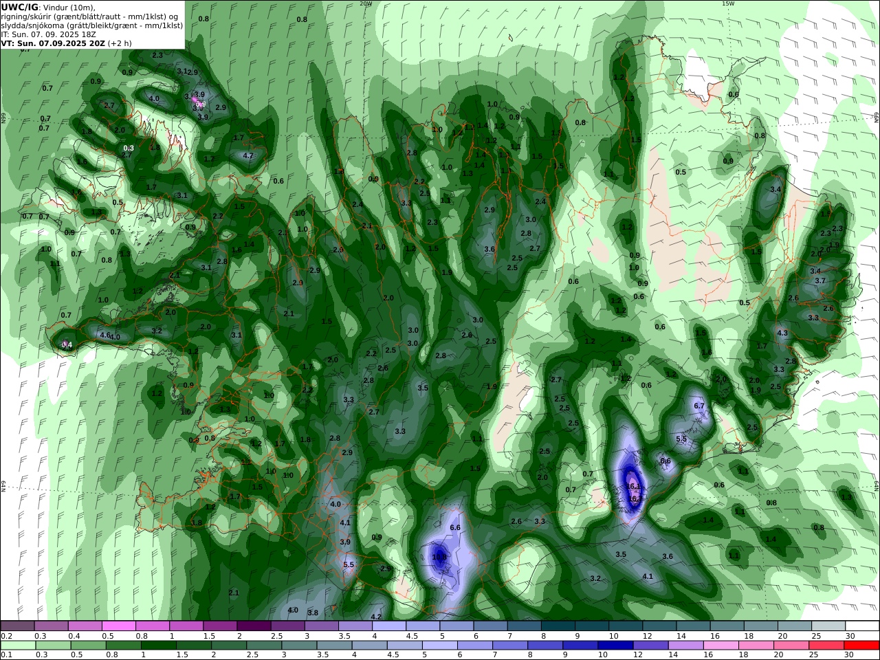Click the light pink rain swatch, 16–18 mm
The width and height of the screenshot is (880, 660).
pos(721,646)
